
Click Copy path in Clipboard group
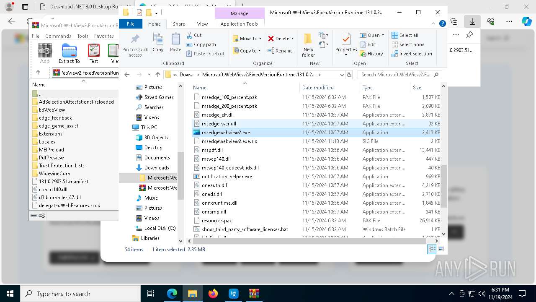pos(201,44)
